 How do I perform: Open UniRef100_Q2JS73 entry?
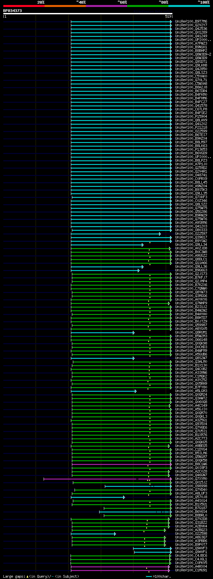pos(191,274)
